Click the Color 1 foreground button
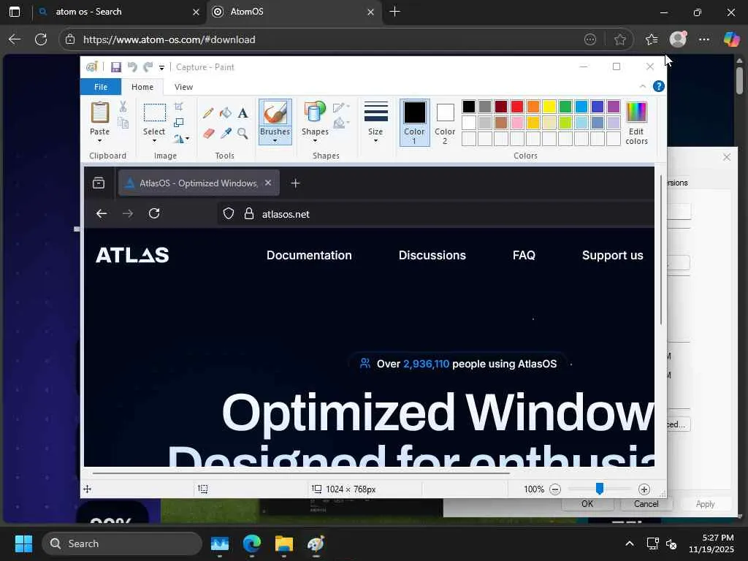The image size is (748, 561). 414,122
